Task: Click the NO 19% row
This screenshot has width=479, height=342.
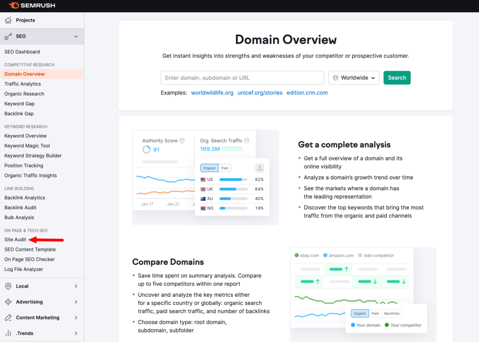Action: pyautogui.click(x=232, y=209)
